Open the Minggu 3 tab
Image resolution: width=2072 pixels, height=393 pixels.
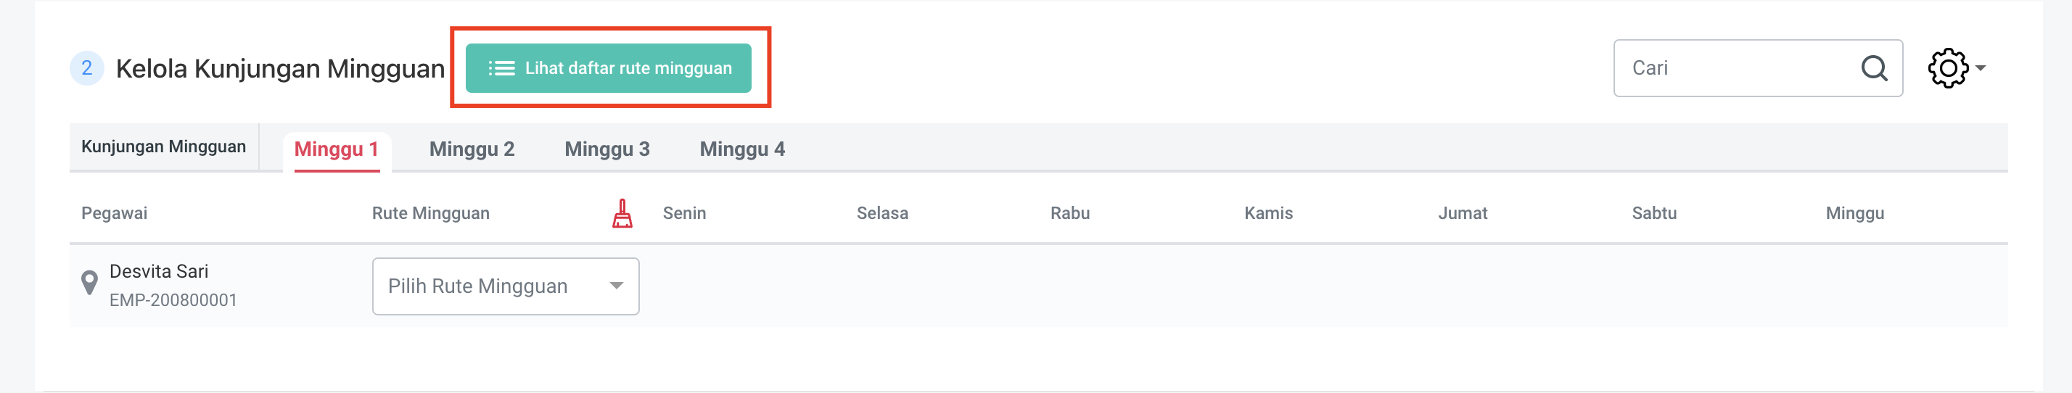[607, 149]
